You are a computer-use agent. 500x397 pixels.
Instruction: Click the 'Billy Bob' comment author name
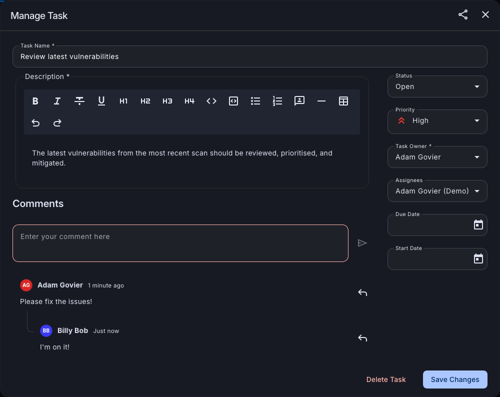coord(72,330)
